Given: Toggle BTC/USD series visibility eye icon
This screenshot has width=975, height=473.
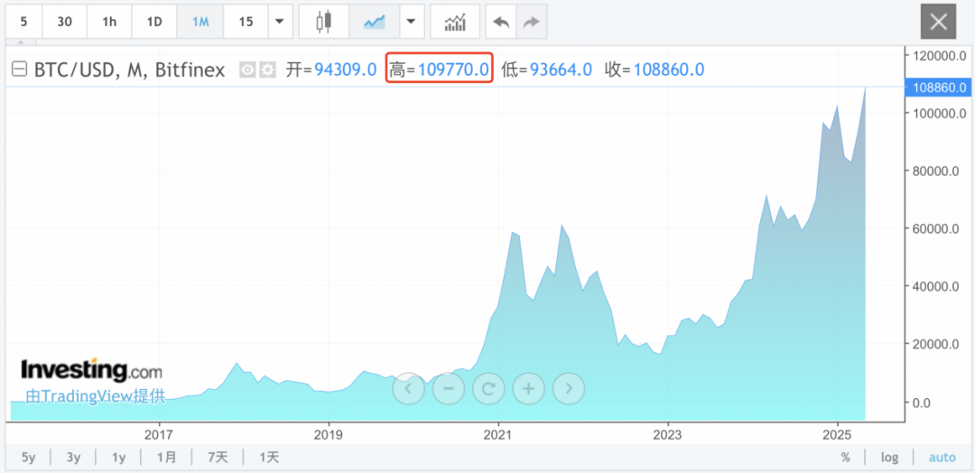Looking at the screenshot, I should tap(247, 70).
